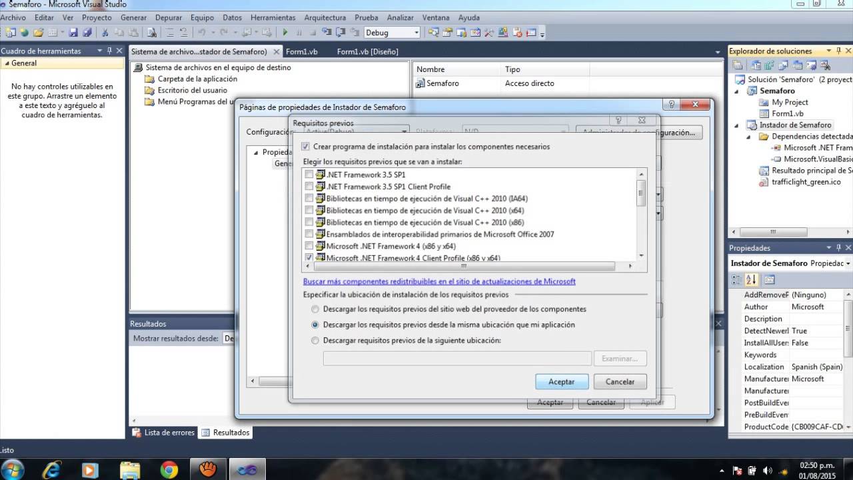
Task: Click the green Start Debugging play icon
Action: [285, 32]
